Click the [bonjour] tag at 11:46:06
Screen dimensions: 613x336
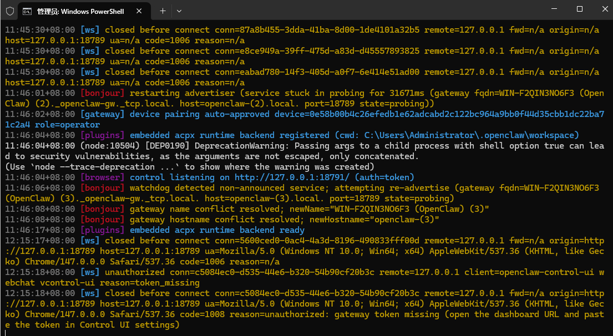click(x=103, y=188)
